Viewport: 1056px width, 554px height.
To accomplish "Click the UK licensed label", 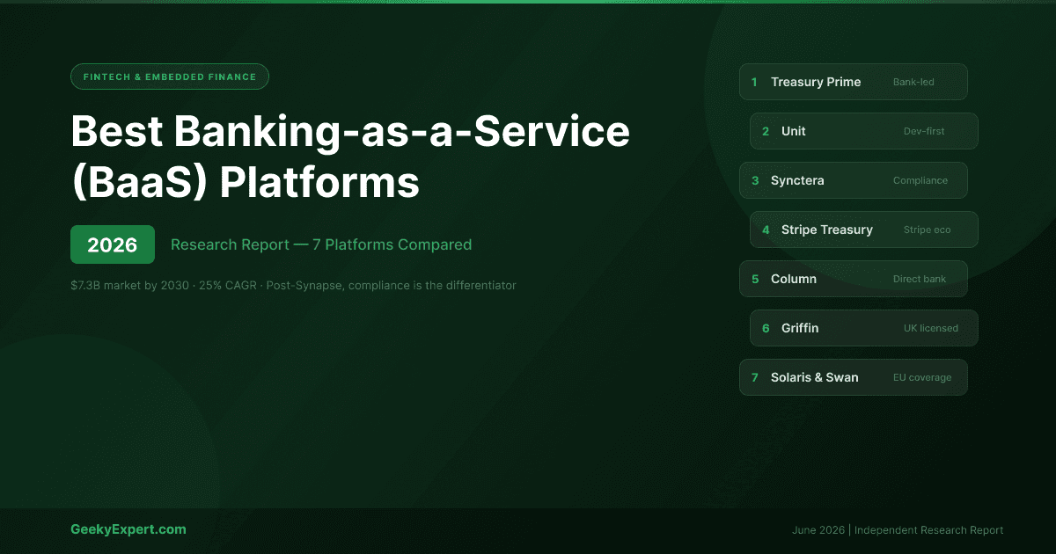I will (931, 328).
